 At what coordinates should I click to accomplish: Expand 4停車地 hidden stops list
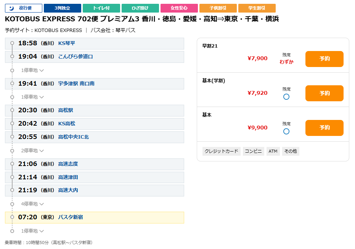point(32,204)
